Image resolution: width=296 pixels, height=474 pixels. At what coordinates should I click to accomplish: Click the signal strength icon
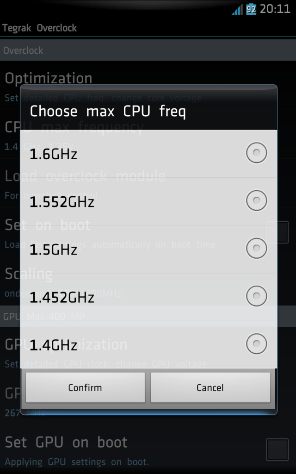click(x=237, y=9)
